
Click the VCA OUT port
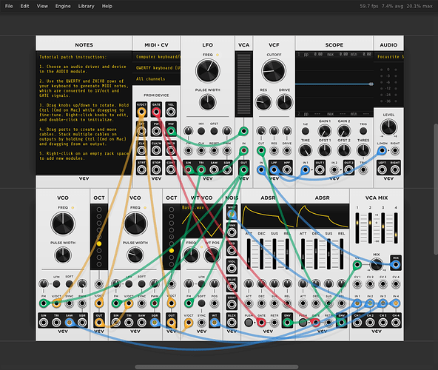(x=244, y=169)
